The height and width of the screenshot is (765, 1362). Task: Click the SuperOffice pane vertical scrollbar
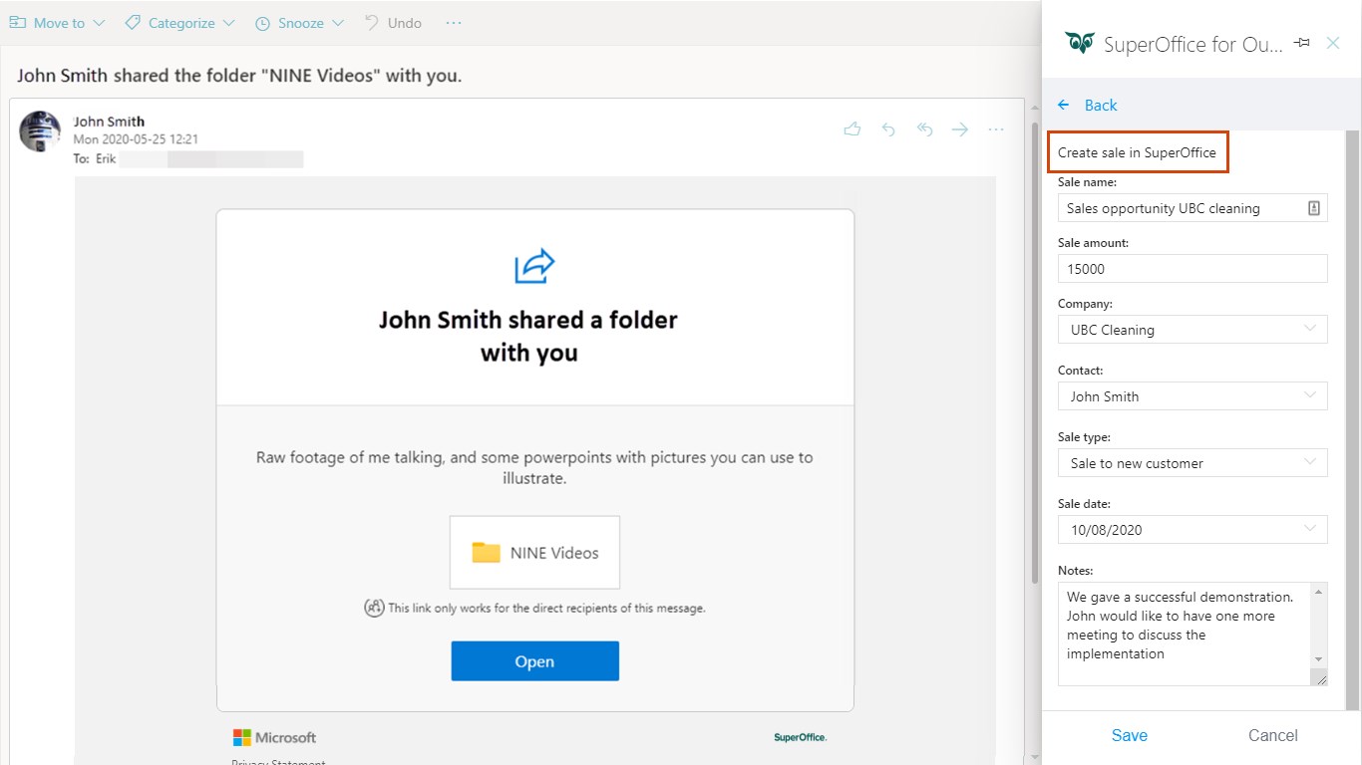[1352, 418]
